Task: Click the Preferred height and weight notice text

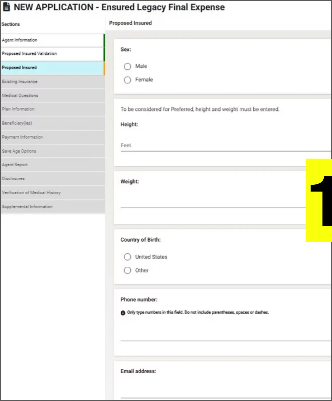Action: click(x=200, y=109)
